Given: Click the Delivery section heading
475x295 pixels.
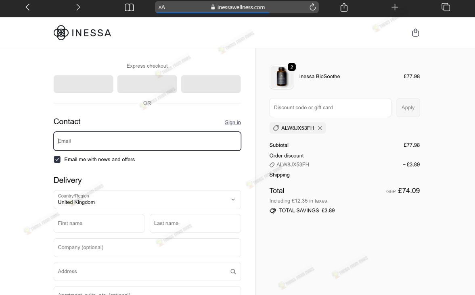Looking at the screenshot, I should coord(67,180).
